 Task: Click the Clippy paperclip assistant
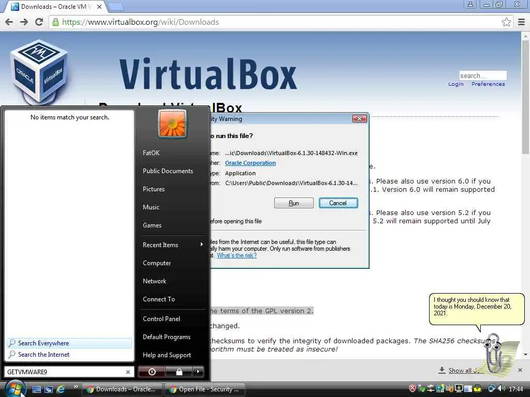[495, 355]
